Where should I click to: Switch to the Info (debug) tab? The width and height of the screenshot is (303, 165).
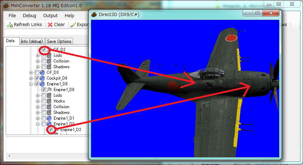[32, 41]
